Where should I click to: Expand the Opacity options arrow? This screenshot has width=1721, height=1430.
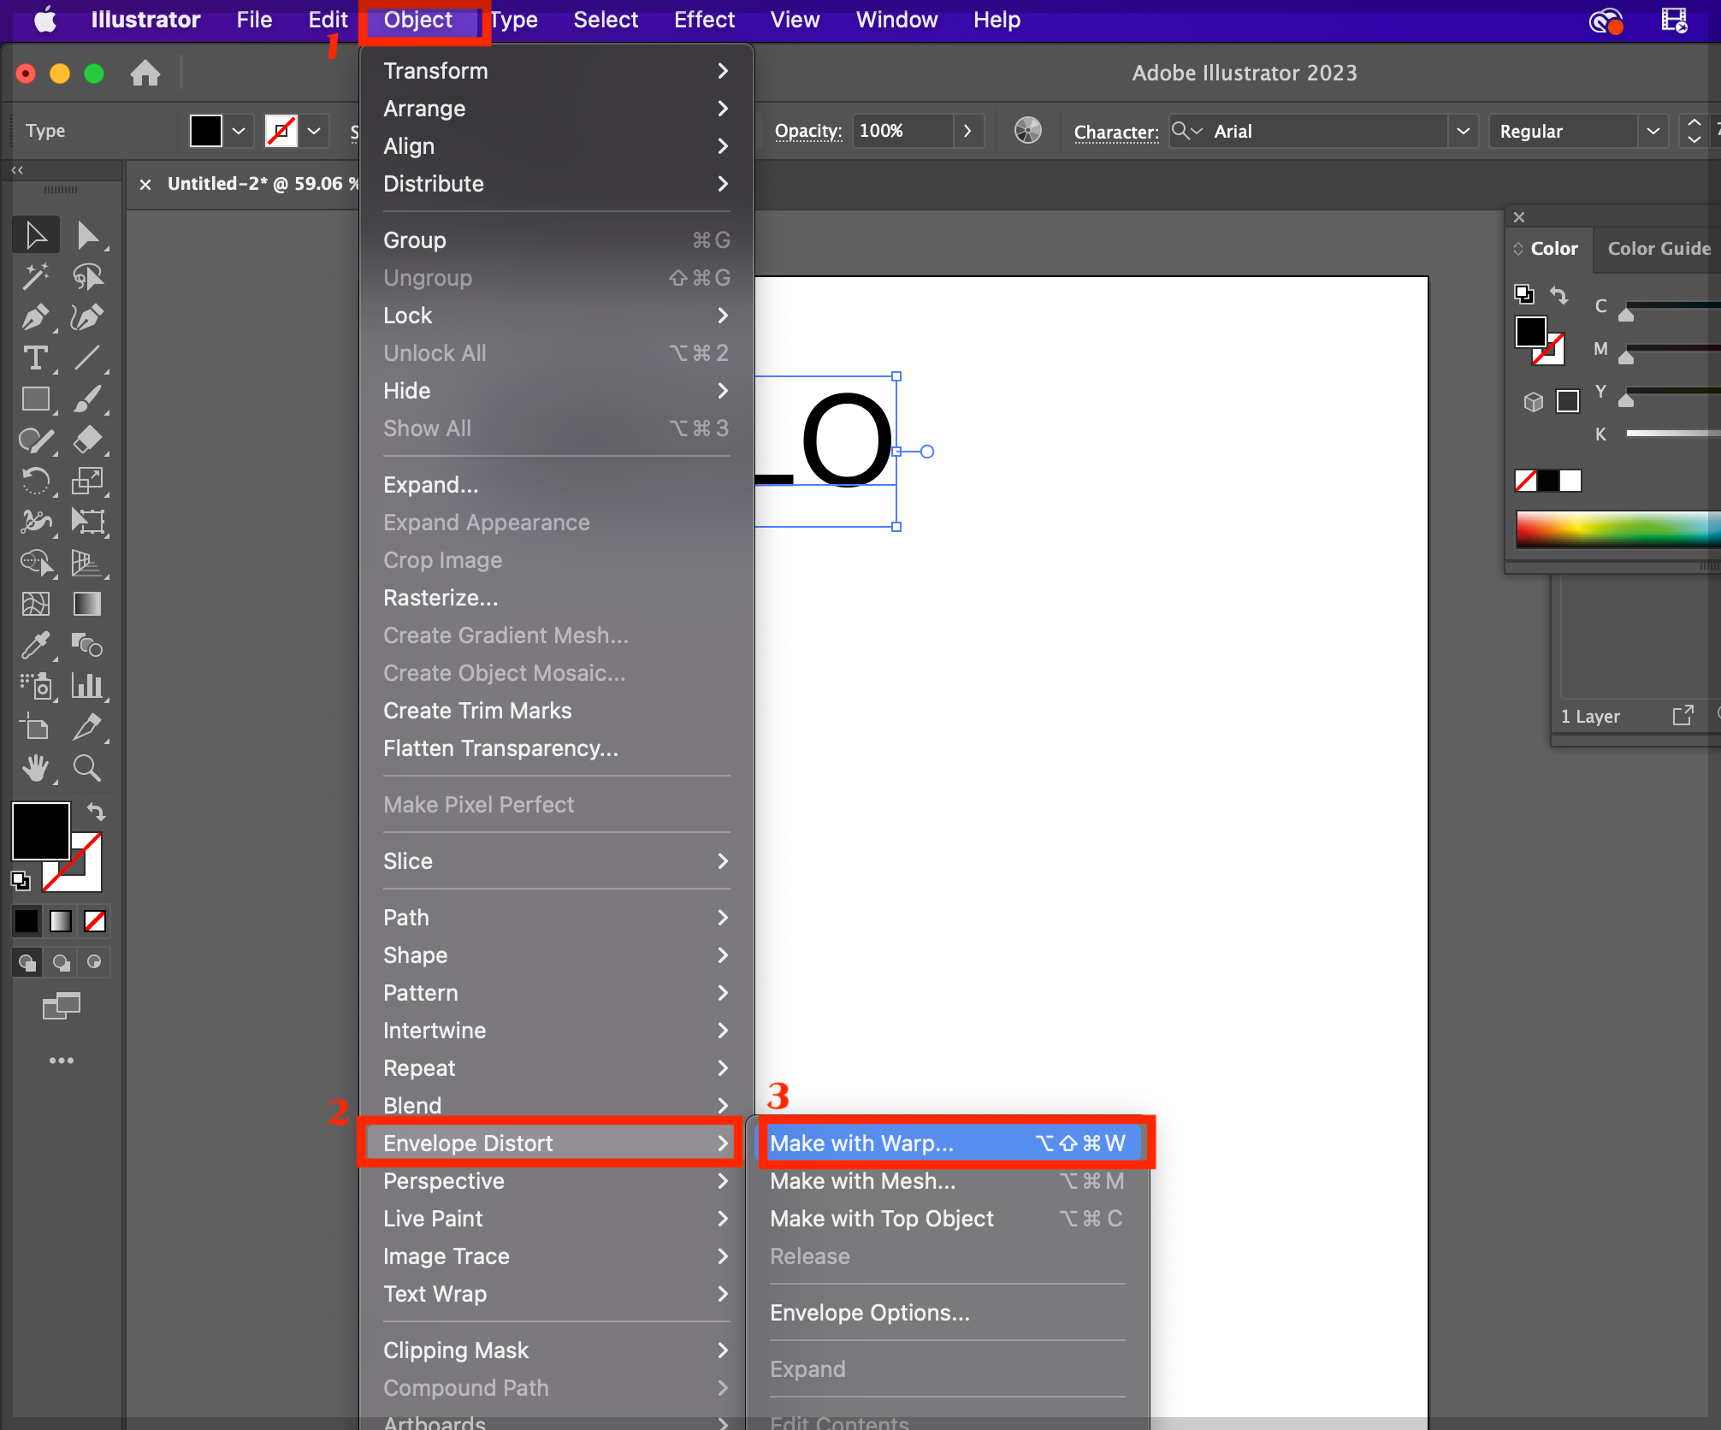(967, 131)
